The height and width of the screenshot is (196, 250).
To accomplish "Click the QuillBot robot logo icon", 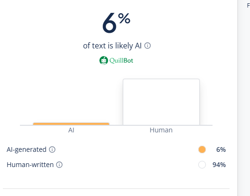I will [103, 61].
